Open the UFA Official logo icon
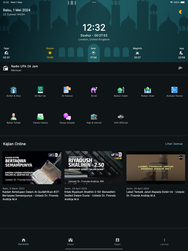The height and width of the screenshot is (251, 188). click(x=121, y=117)
